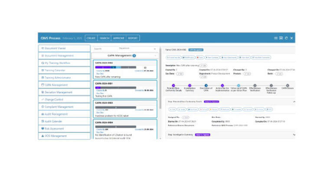Expand the Investigation Summary step section
The image size is (333, 187).
click(x=294, y=135)
